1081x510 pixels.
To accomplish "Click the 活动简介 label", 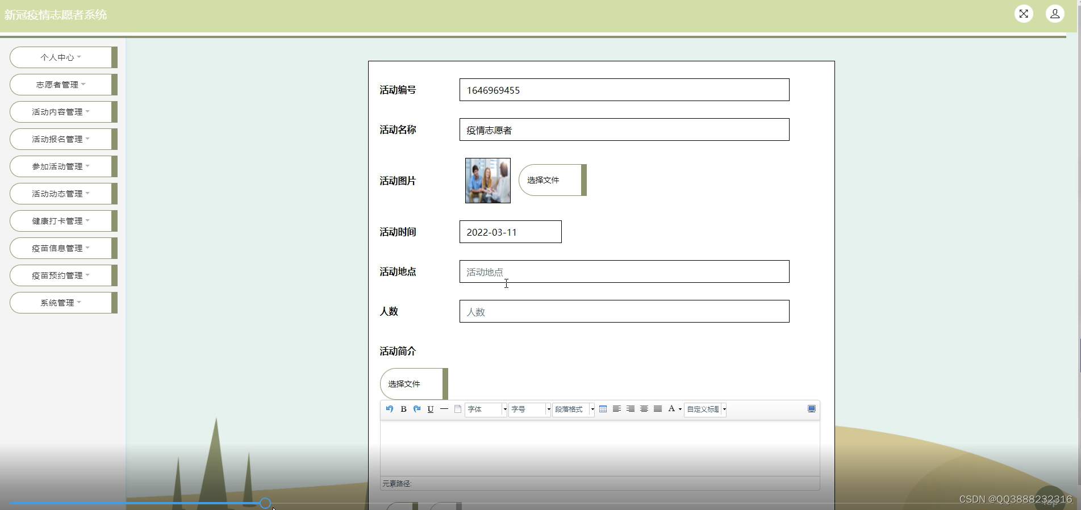I will (398, 351).
